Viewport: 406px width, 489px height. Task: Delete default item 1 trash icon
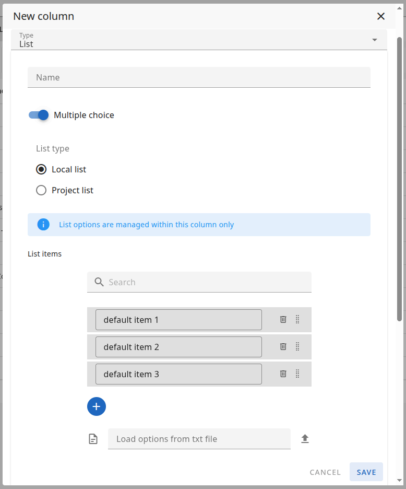pos(283,319)
